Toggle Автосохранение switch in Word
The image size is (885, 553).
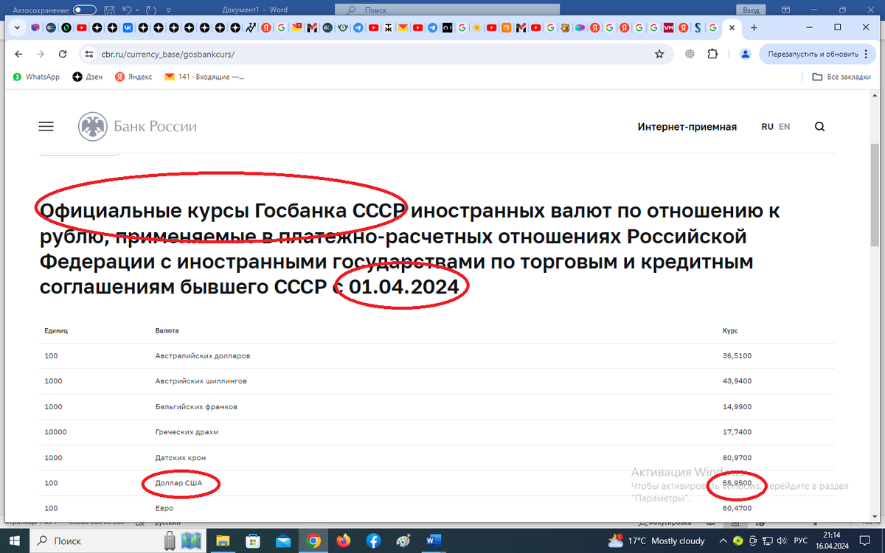pos(85,10)
